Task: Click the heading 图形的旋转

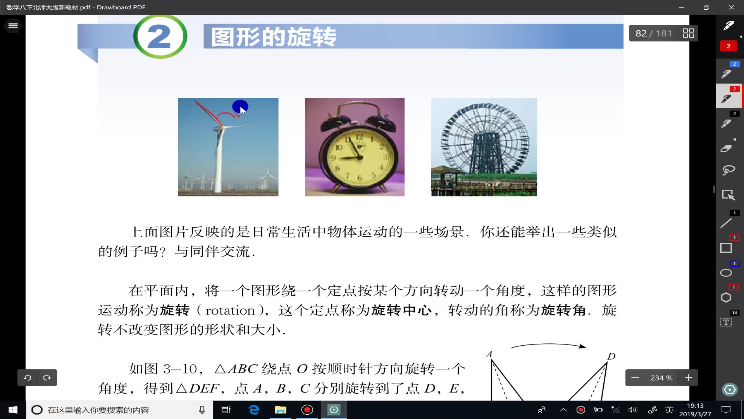Action: [x=274, y=37]
